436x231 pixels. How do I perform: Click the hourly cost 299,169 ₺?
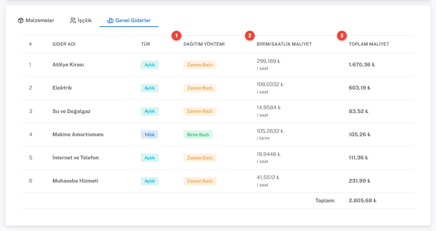click(268, 61)
